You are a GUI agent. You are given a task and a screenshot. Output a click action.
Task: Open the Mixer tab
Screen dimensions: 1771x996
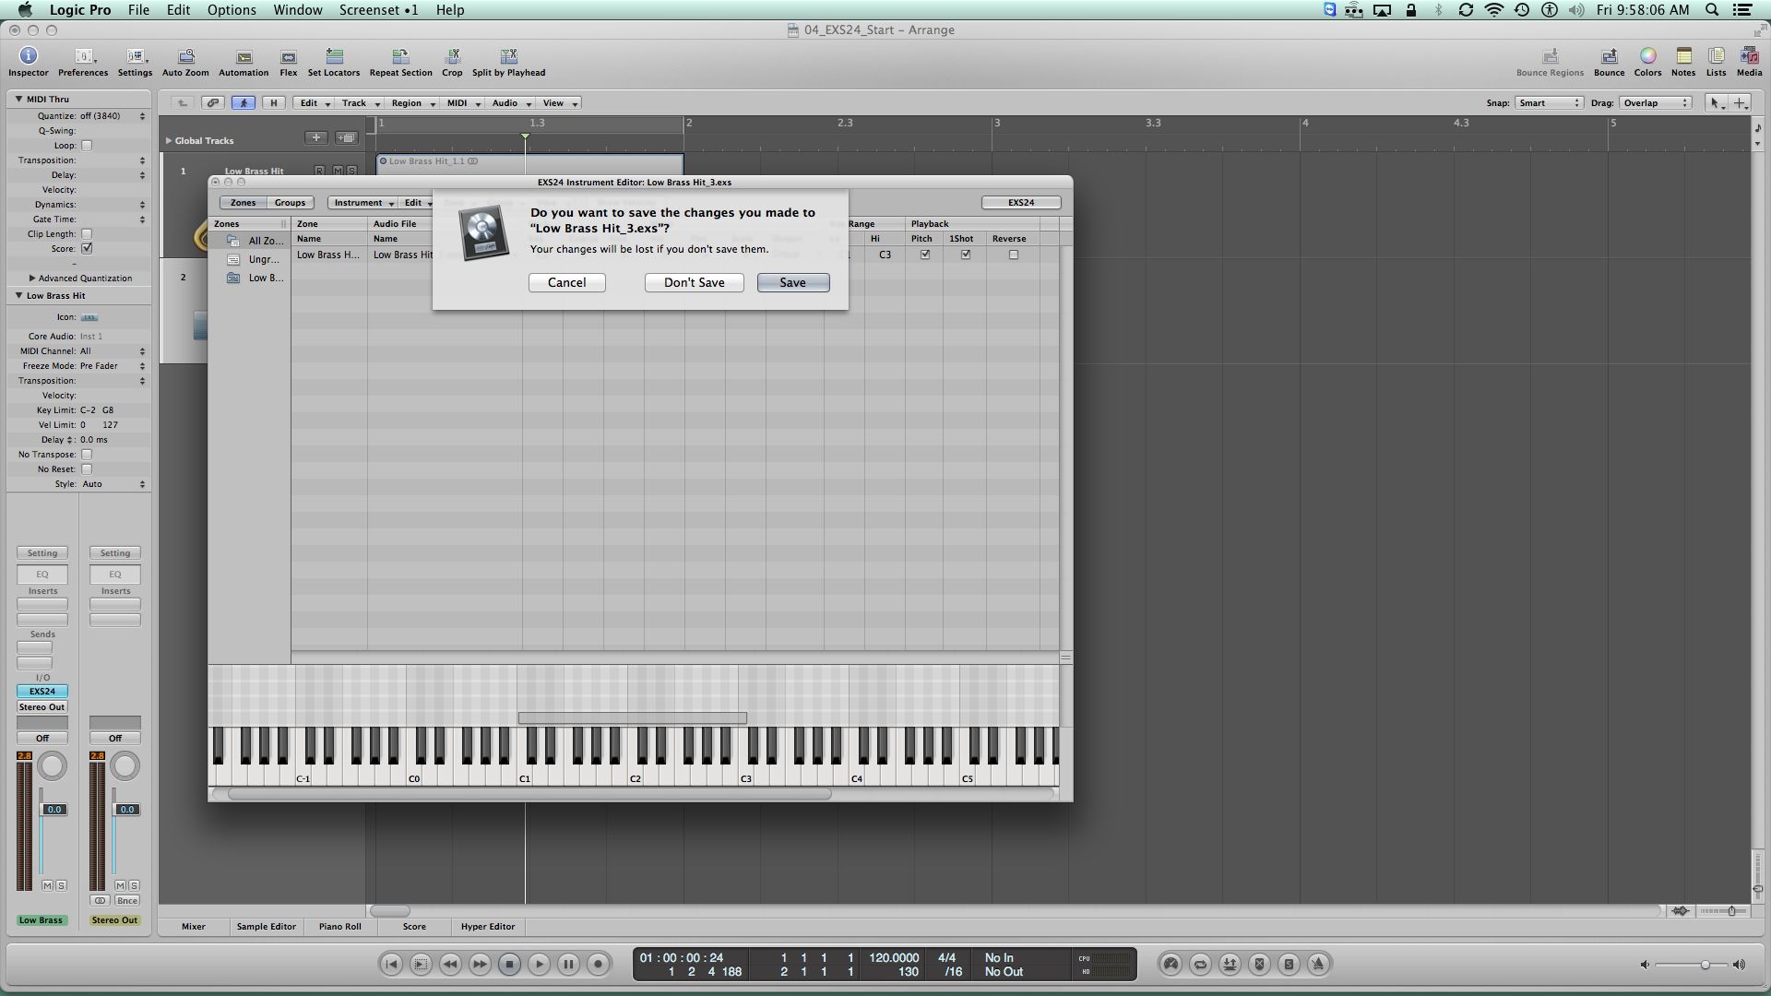click(194, 927)
